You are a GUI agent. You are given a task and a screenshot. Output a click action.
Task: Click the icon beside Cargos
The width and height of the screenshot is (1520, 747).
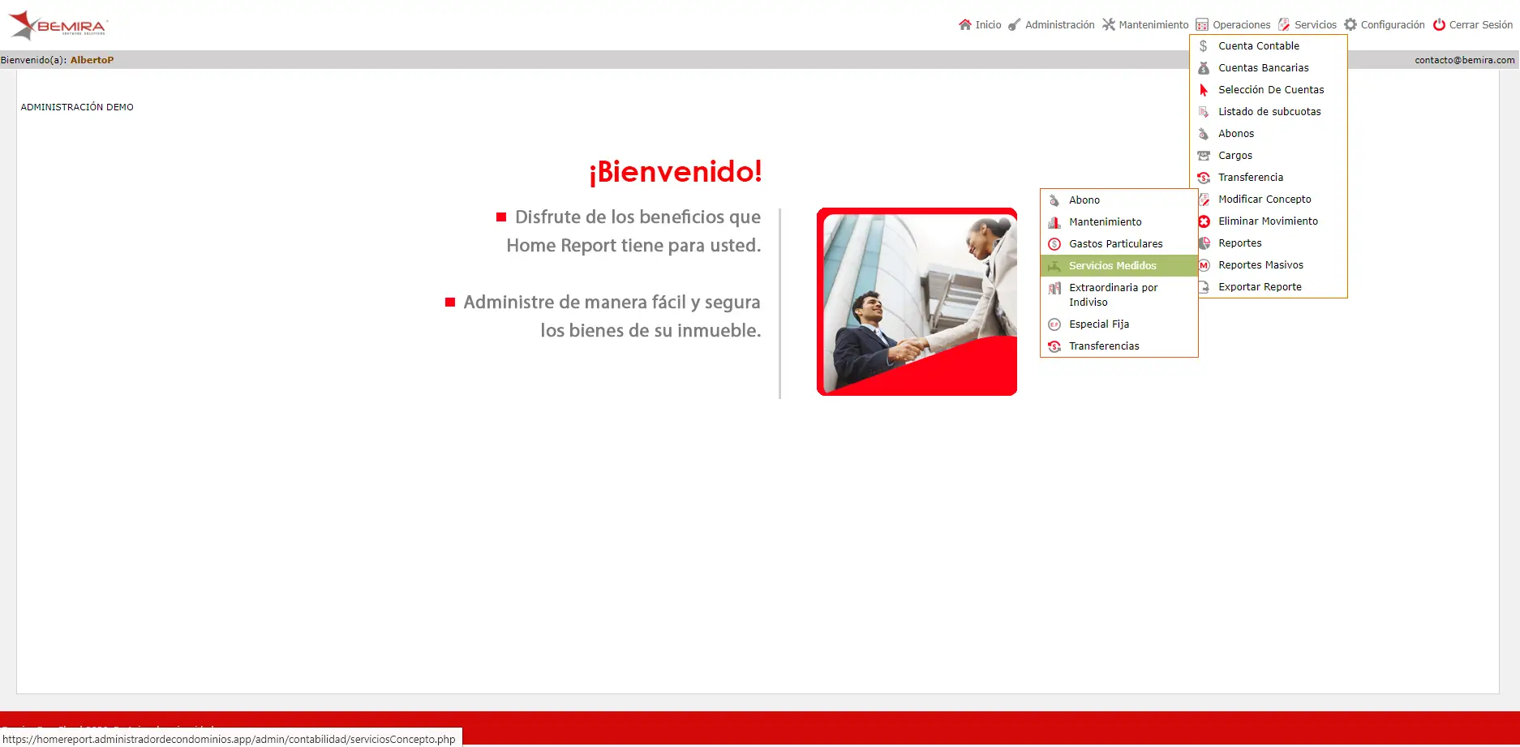1204,156
